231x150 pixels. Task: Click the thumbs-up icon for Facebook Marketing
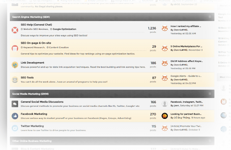15,116
